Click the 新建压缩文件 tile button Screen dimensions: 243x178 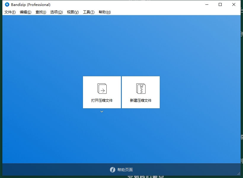(141, 92)
